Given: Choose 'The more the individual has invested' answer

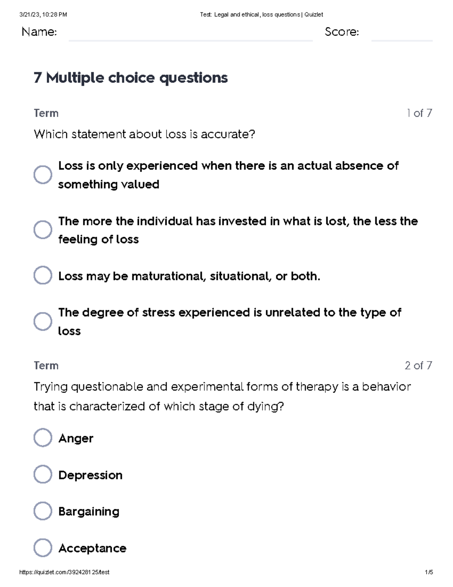Looking at the screenshot, I should point(43,230).
